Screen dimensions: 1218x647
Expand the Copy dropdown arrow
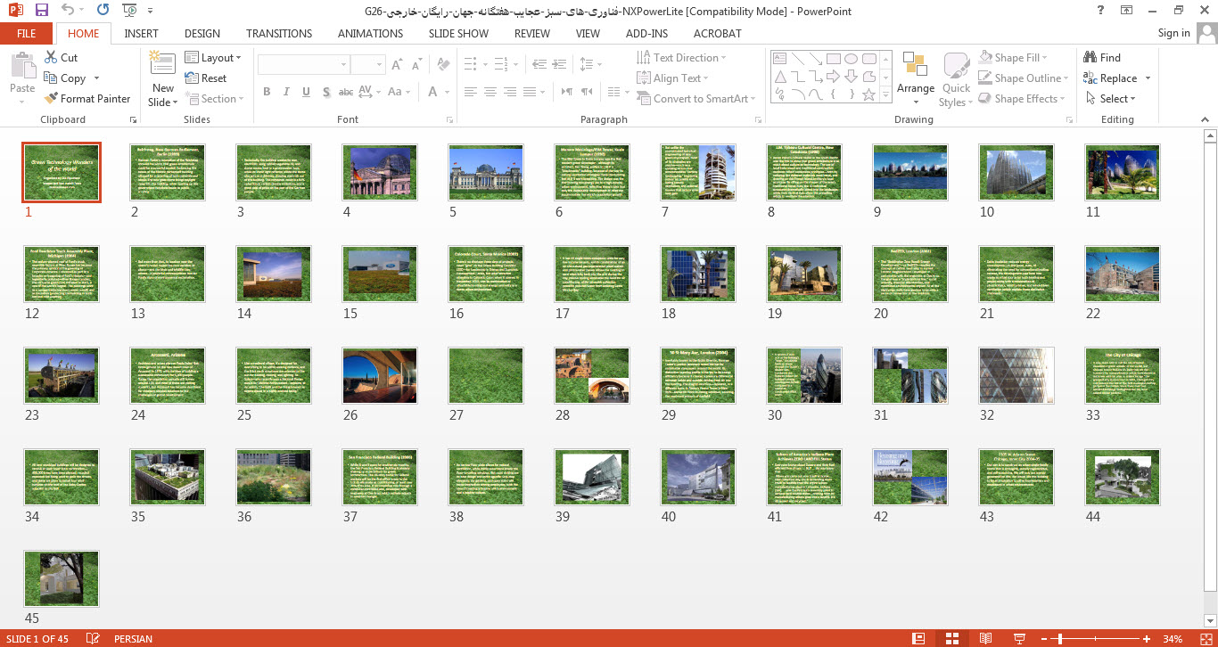96,78
